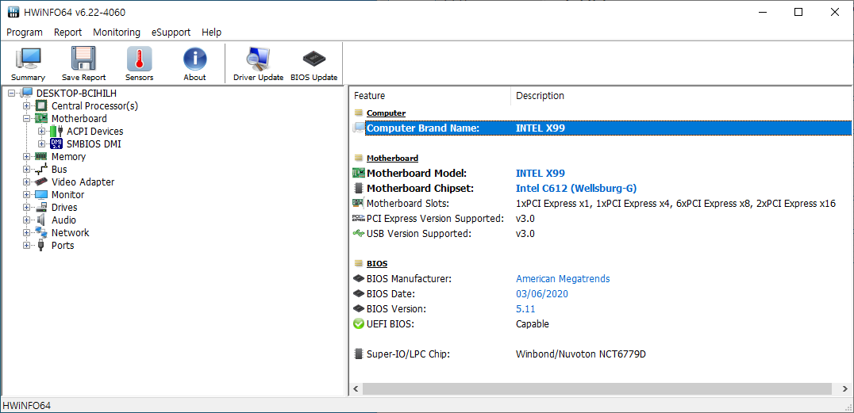Open the Sensors thermometer icon
Screen dimensions: 854x413
click(140, 59)
